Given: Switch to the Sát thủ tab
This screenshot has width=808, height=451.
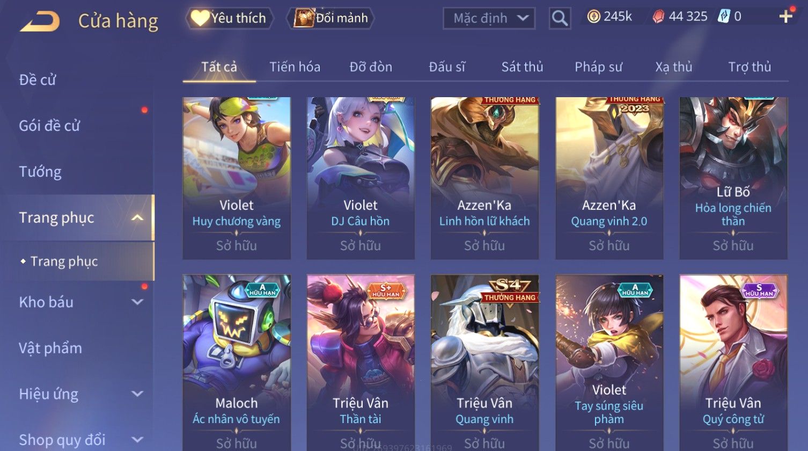Looking at the screenshot, I should point(522,67).
